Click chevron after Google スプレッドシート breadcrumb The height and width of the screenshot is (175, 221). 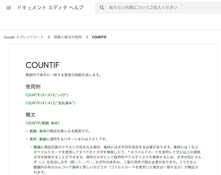(49, 37)
